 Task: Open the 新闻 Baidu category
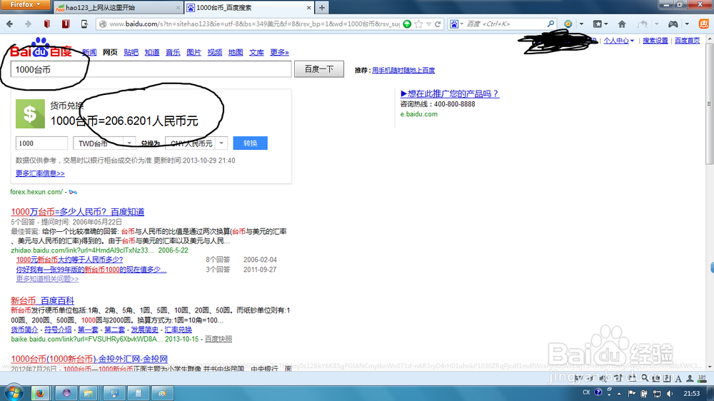(89, 52)
